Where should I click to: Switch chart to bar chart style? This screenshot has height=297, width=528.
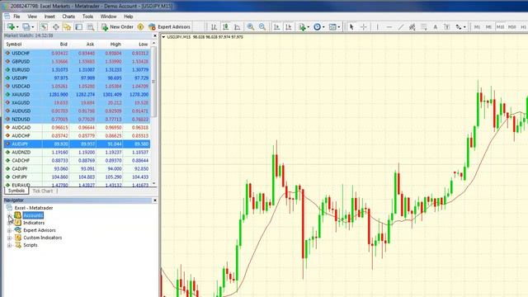point(214,26)
